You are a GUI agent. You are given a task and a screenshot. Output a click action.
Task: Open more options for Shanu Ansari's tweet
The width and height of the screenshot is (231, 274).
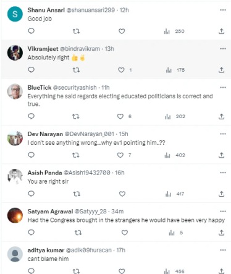[223, 10]
